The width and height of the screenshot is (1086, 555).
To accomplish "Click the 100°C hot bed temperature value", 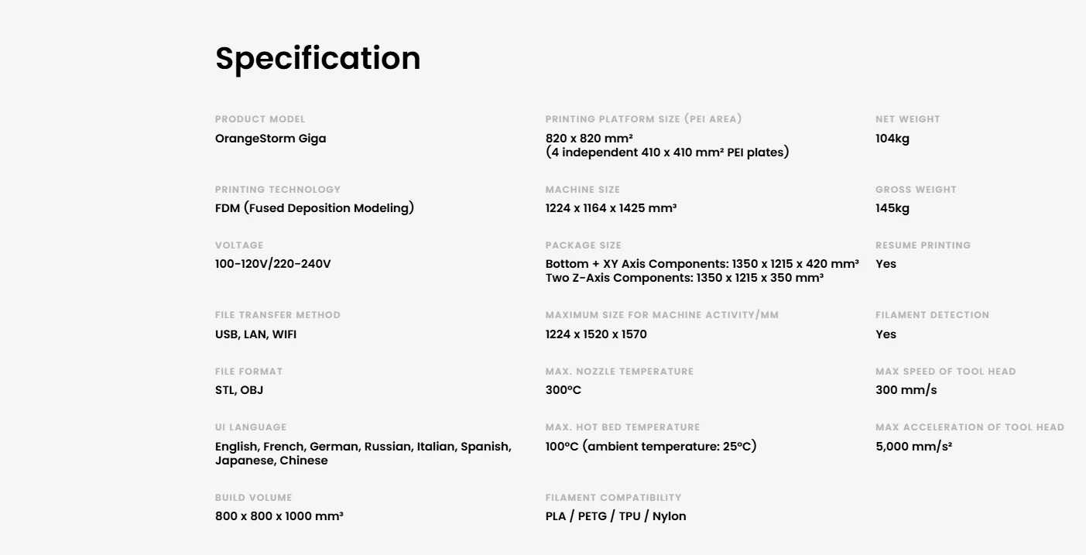I will pos(650,447).
